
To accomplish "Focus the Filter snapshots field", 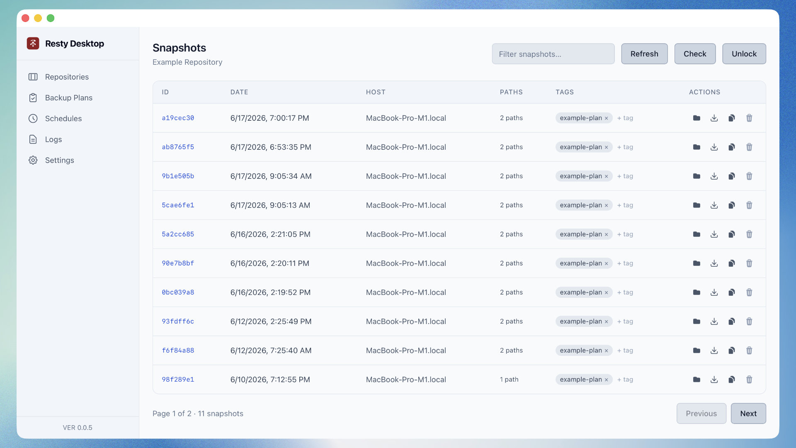I will pyautogui.click(x=553, y=54).
